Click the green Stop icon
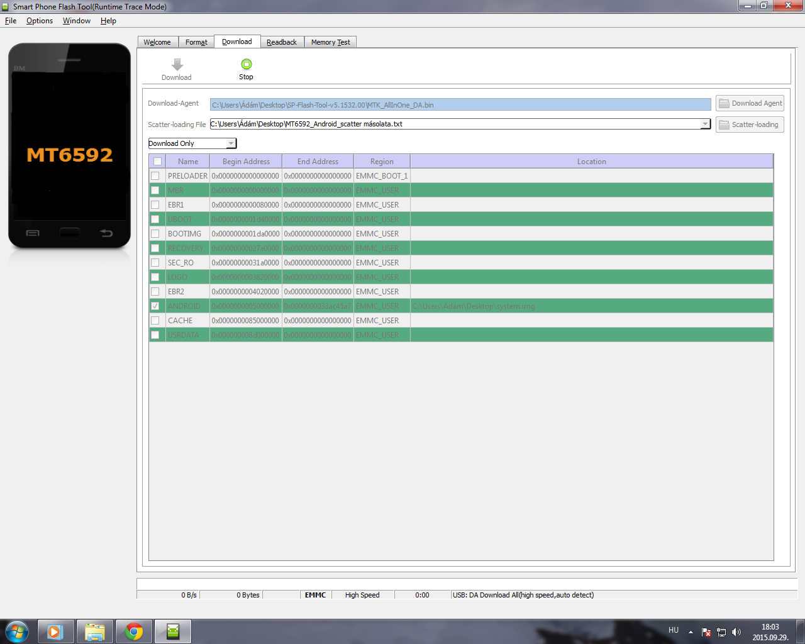 tap(247, 64)
